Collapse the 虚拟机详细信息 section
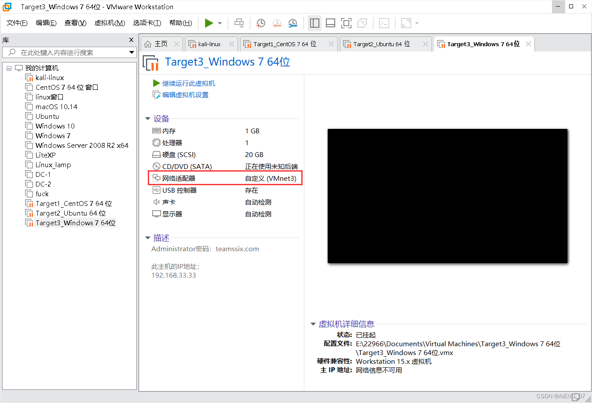 click(313, 324)
